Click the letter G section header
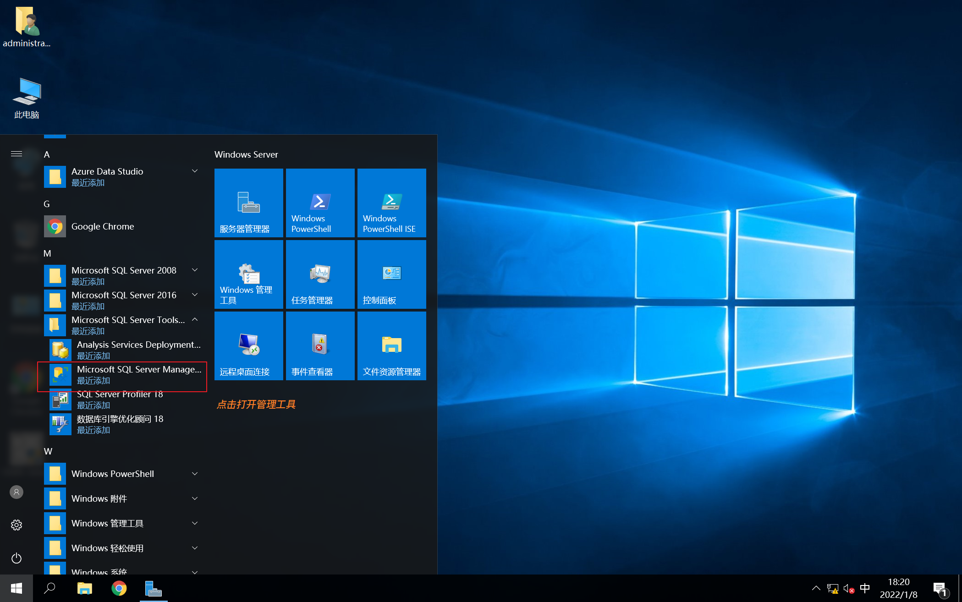The height and width of the screenshot is (602, 962). pos(47,204)
